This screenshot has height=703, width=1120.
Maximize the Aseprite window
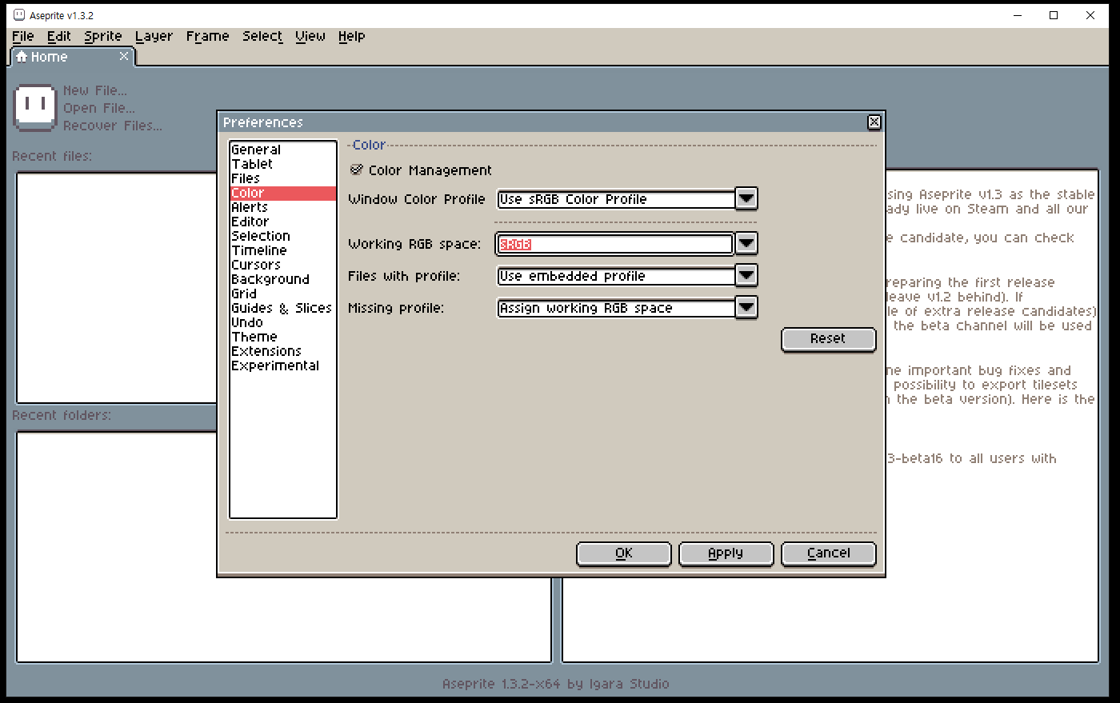[x=1054, y=15]
